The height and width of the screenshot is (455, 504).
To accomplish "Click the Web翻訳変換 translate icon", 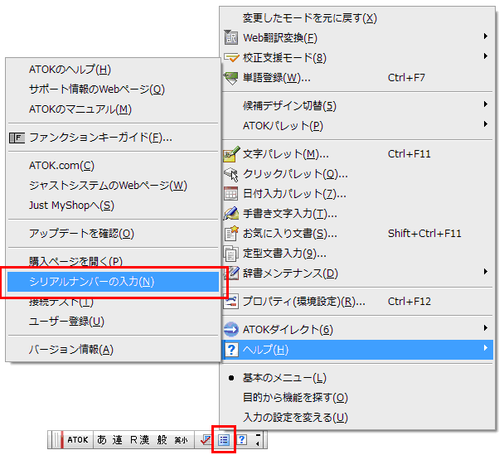I will pyautogui.click(x=230, y=37).
